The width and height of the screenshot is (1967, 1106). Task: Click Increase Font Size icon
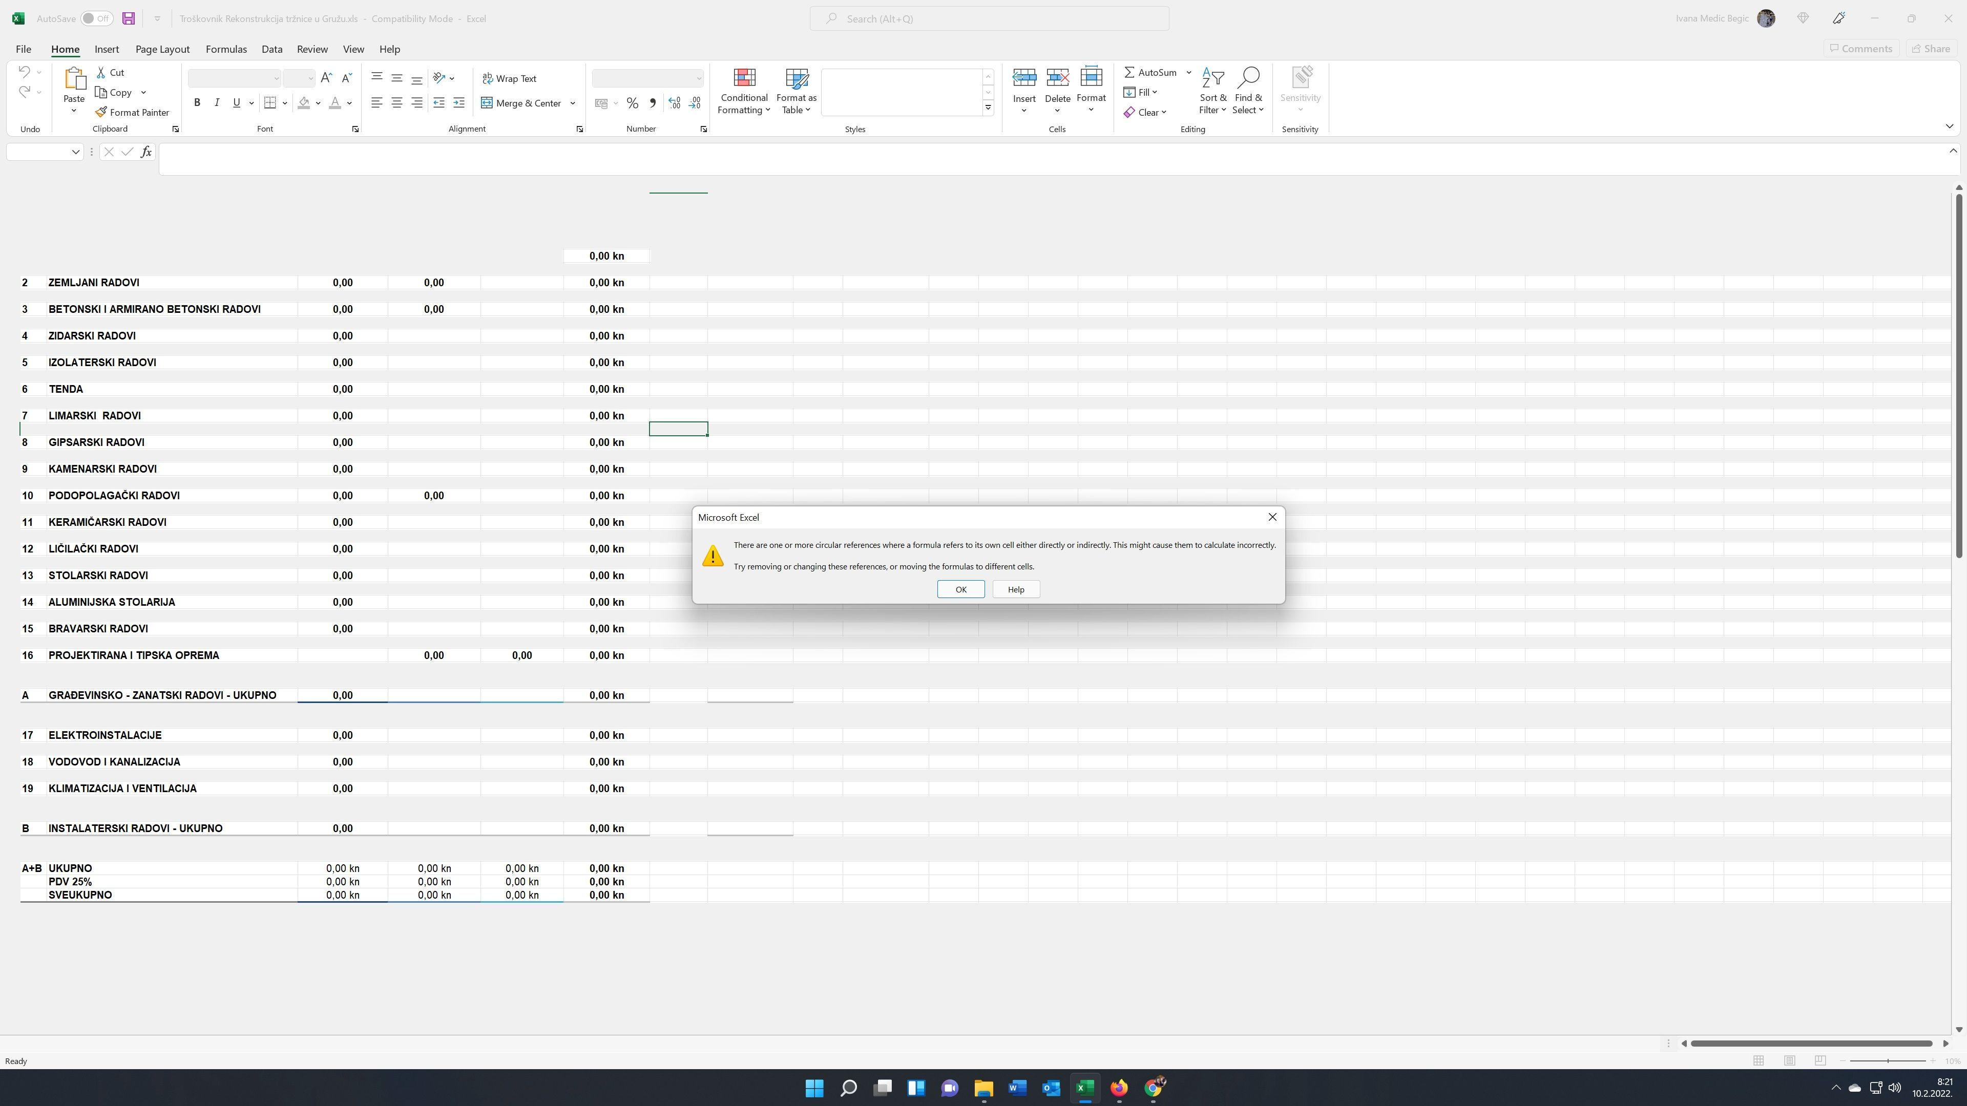326,78
